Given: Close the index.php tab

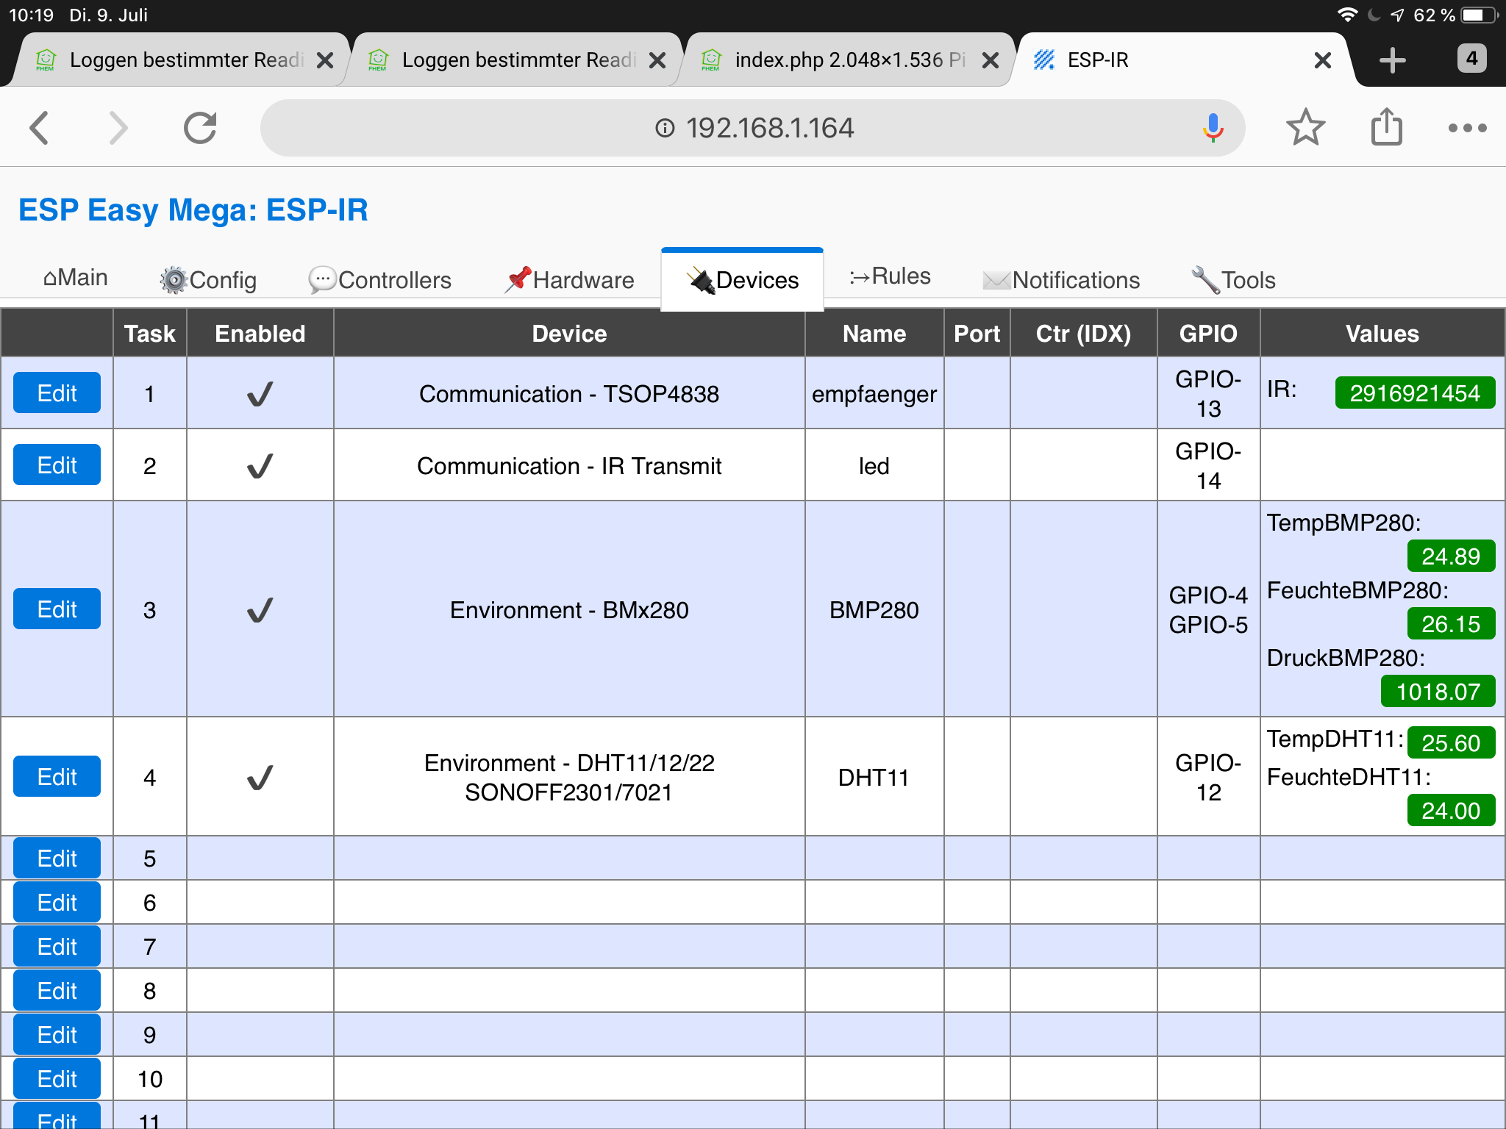Looking at the screenshot, I should (x=991, y=60).
